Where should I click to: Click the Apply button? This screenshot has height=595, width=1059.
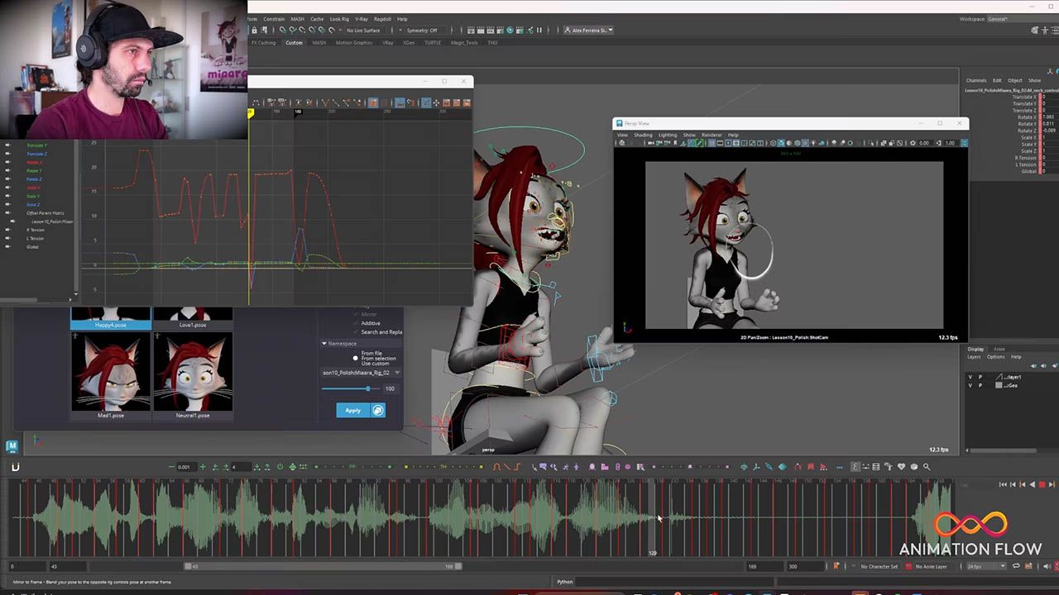click(352, 410)
